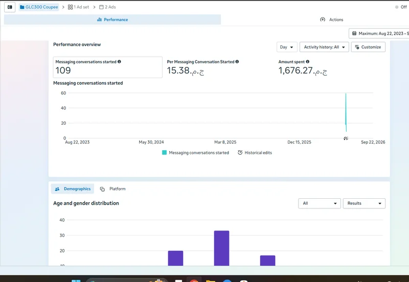Toggle the teal Messaging conversations started legend swatch
Screen dimensions: 409x282
(x=164, y=152)
